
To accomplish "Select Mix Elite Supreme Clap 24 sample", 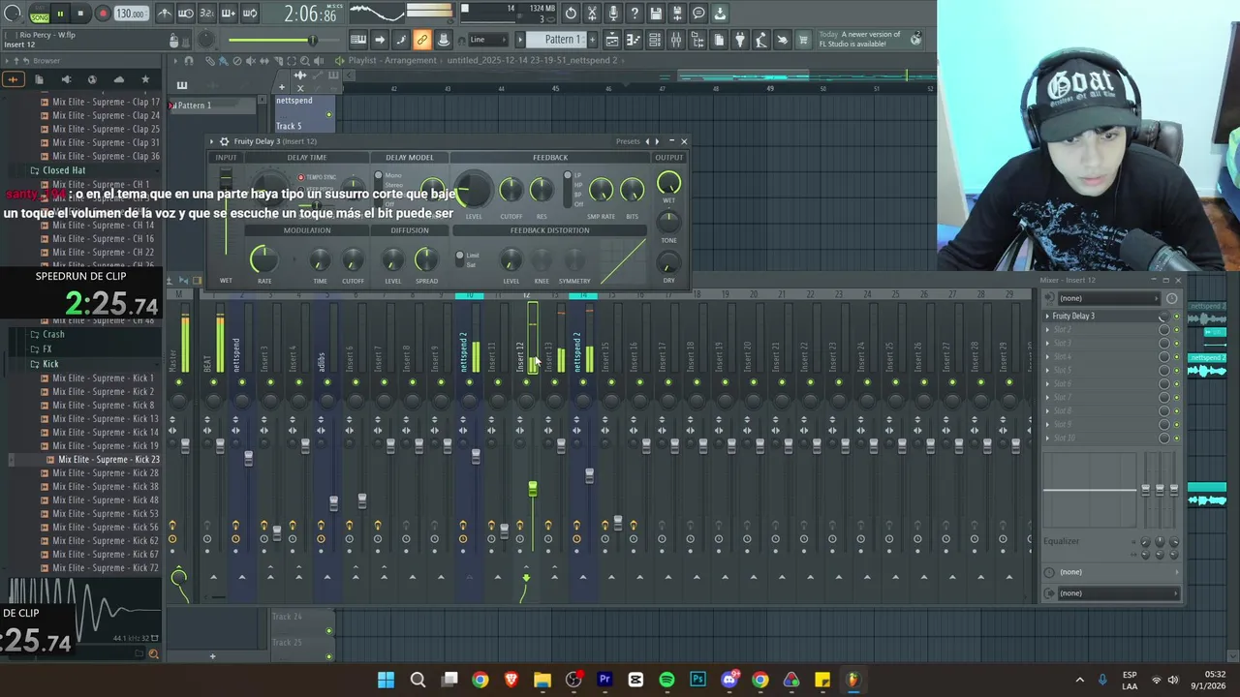I will coord(106,115).
